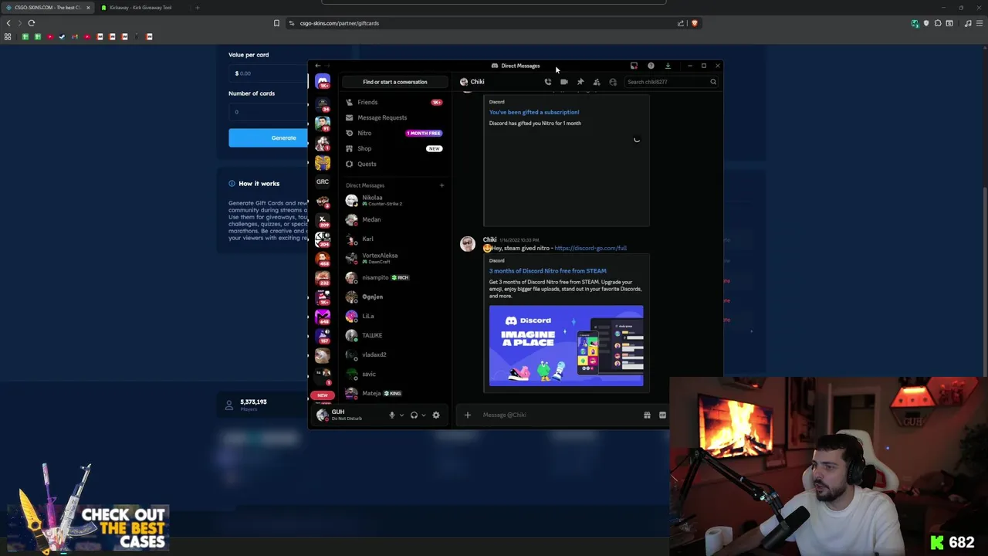Screen dimensions: 988x556
Task: Click browser address bar URL
Action: [340, 23]
